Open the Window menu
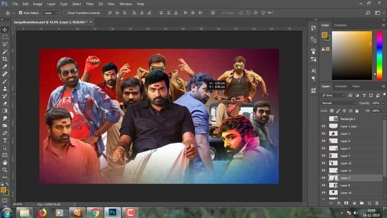The width and height of the screenshot is (387, 218). pos(126,4)
